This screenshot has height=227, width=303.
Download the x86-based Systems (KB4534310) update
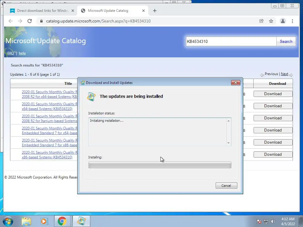273,154
